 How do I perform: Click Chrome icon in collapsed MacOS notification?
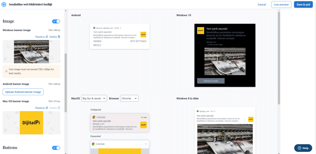click(94, 117)
